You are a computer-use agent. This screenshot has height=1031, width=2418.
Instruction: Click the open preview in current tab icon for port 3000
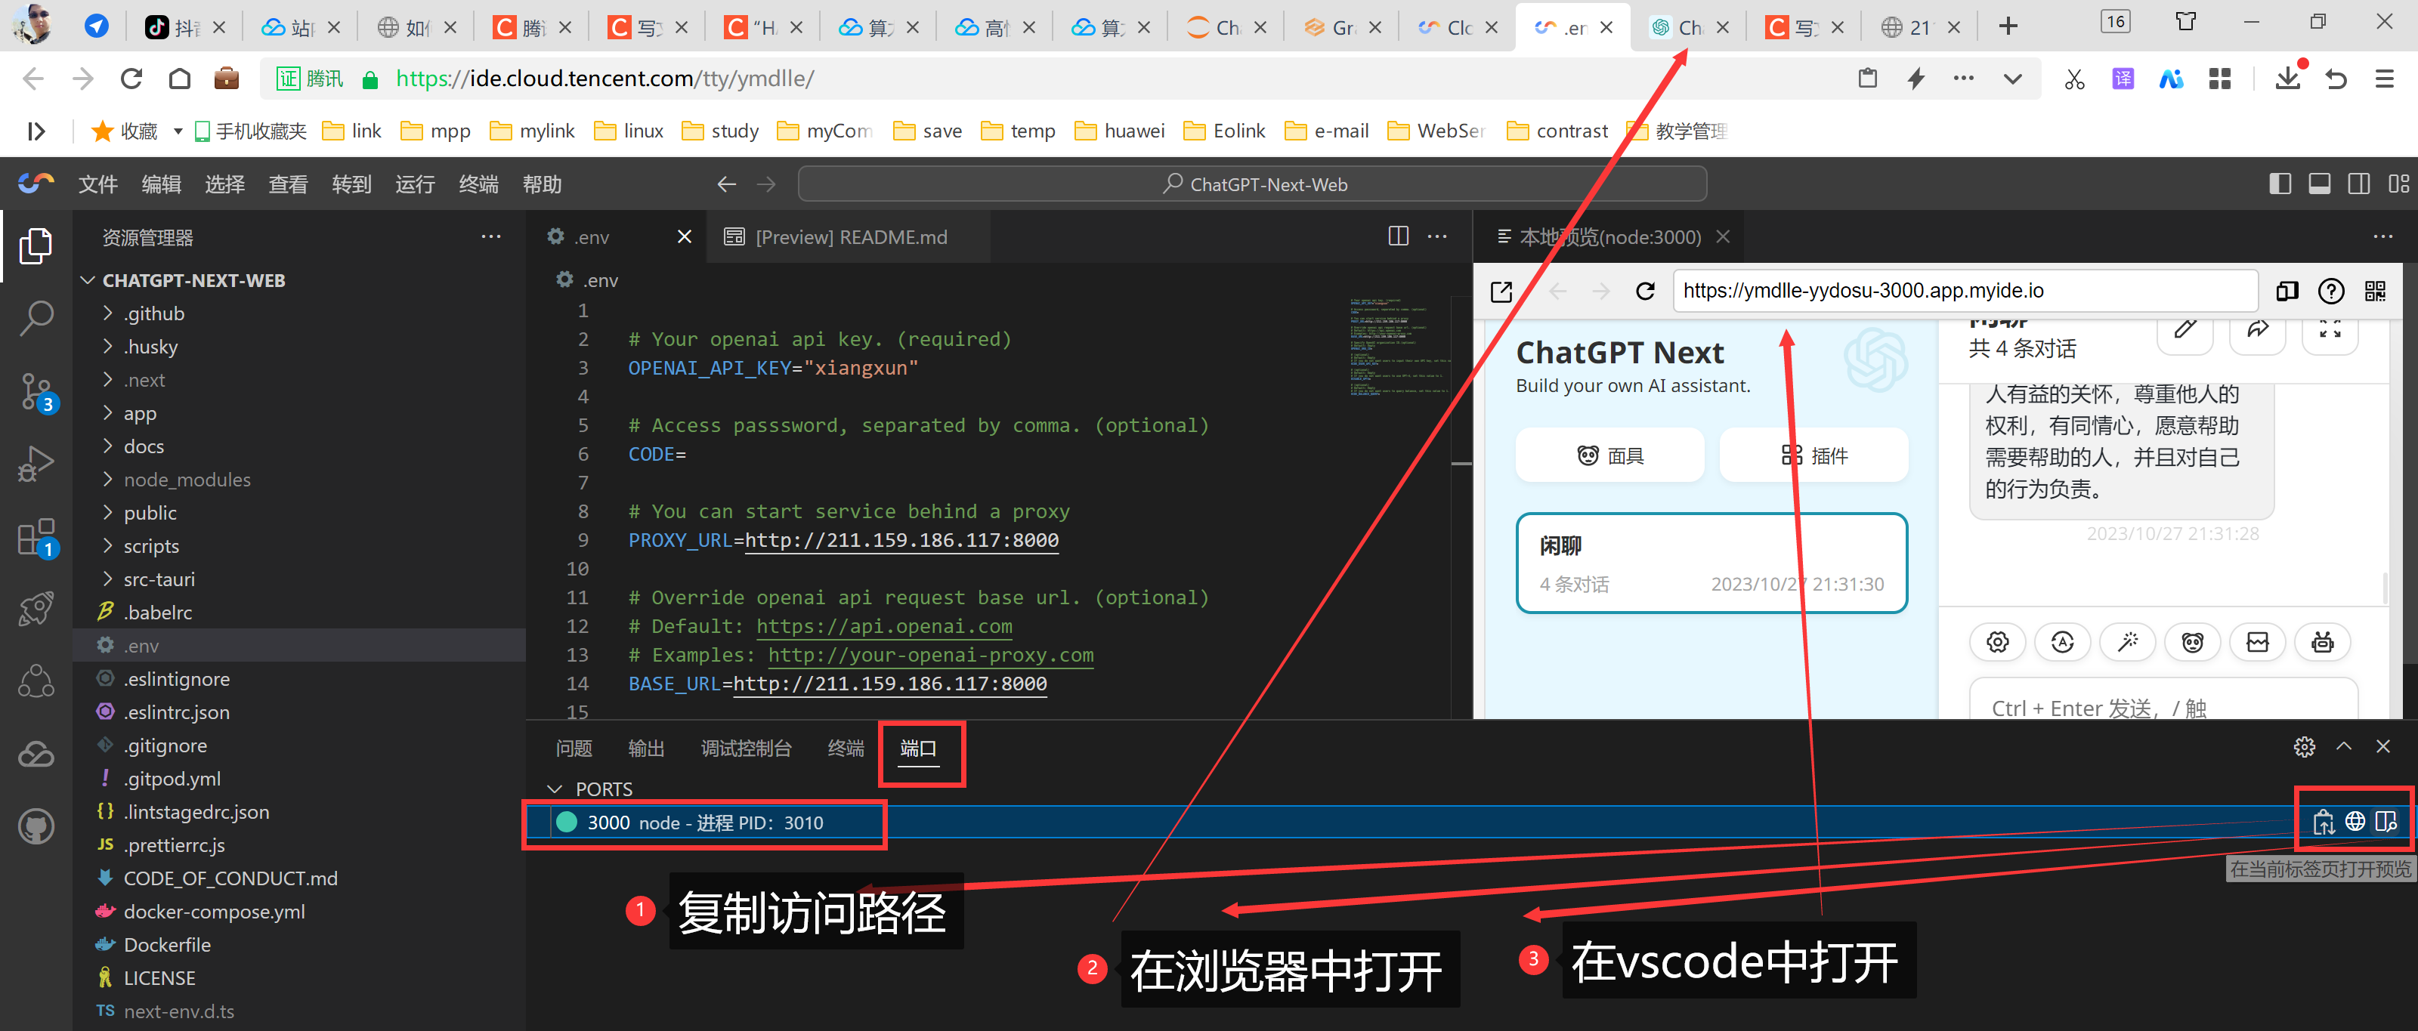pyautogui.click(x=2386, y=822)
